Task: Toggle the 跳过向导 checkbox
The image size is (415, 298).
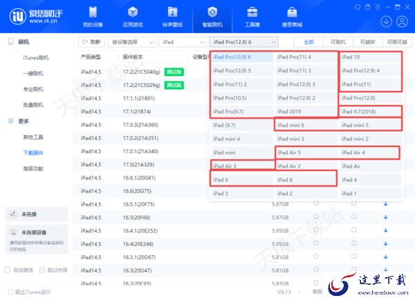Action: [x=41, y=270]
